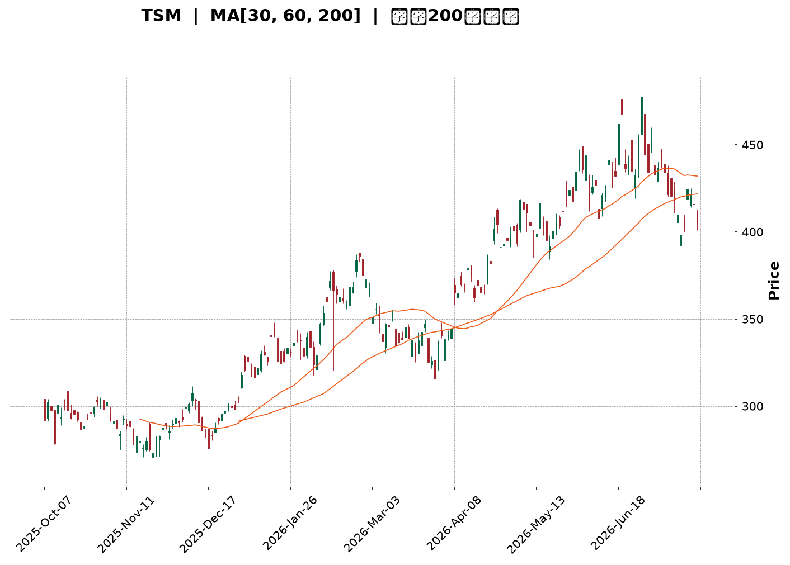Click the 350 price axis label

click(x=754, y=320)
